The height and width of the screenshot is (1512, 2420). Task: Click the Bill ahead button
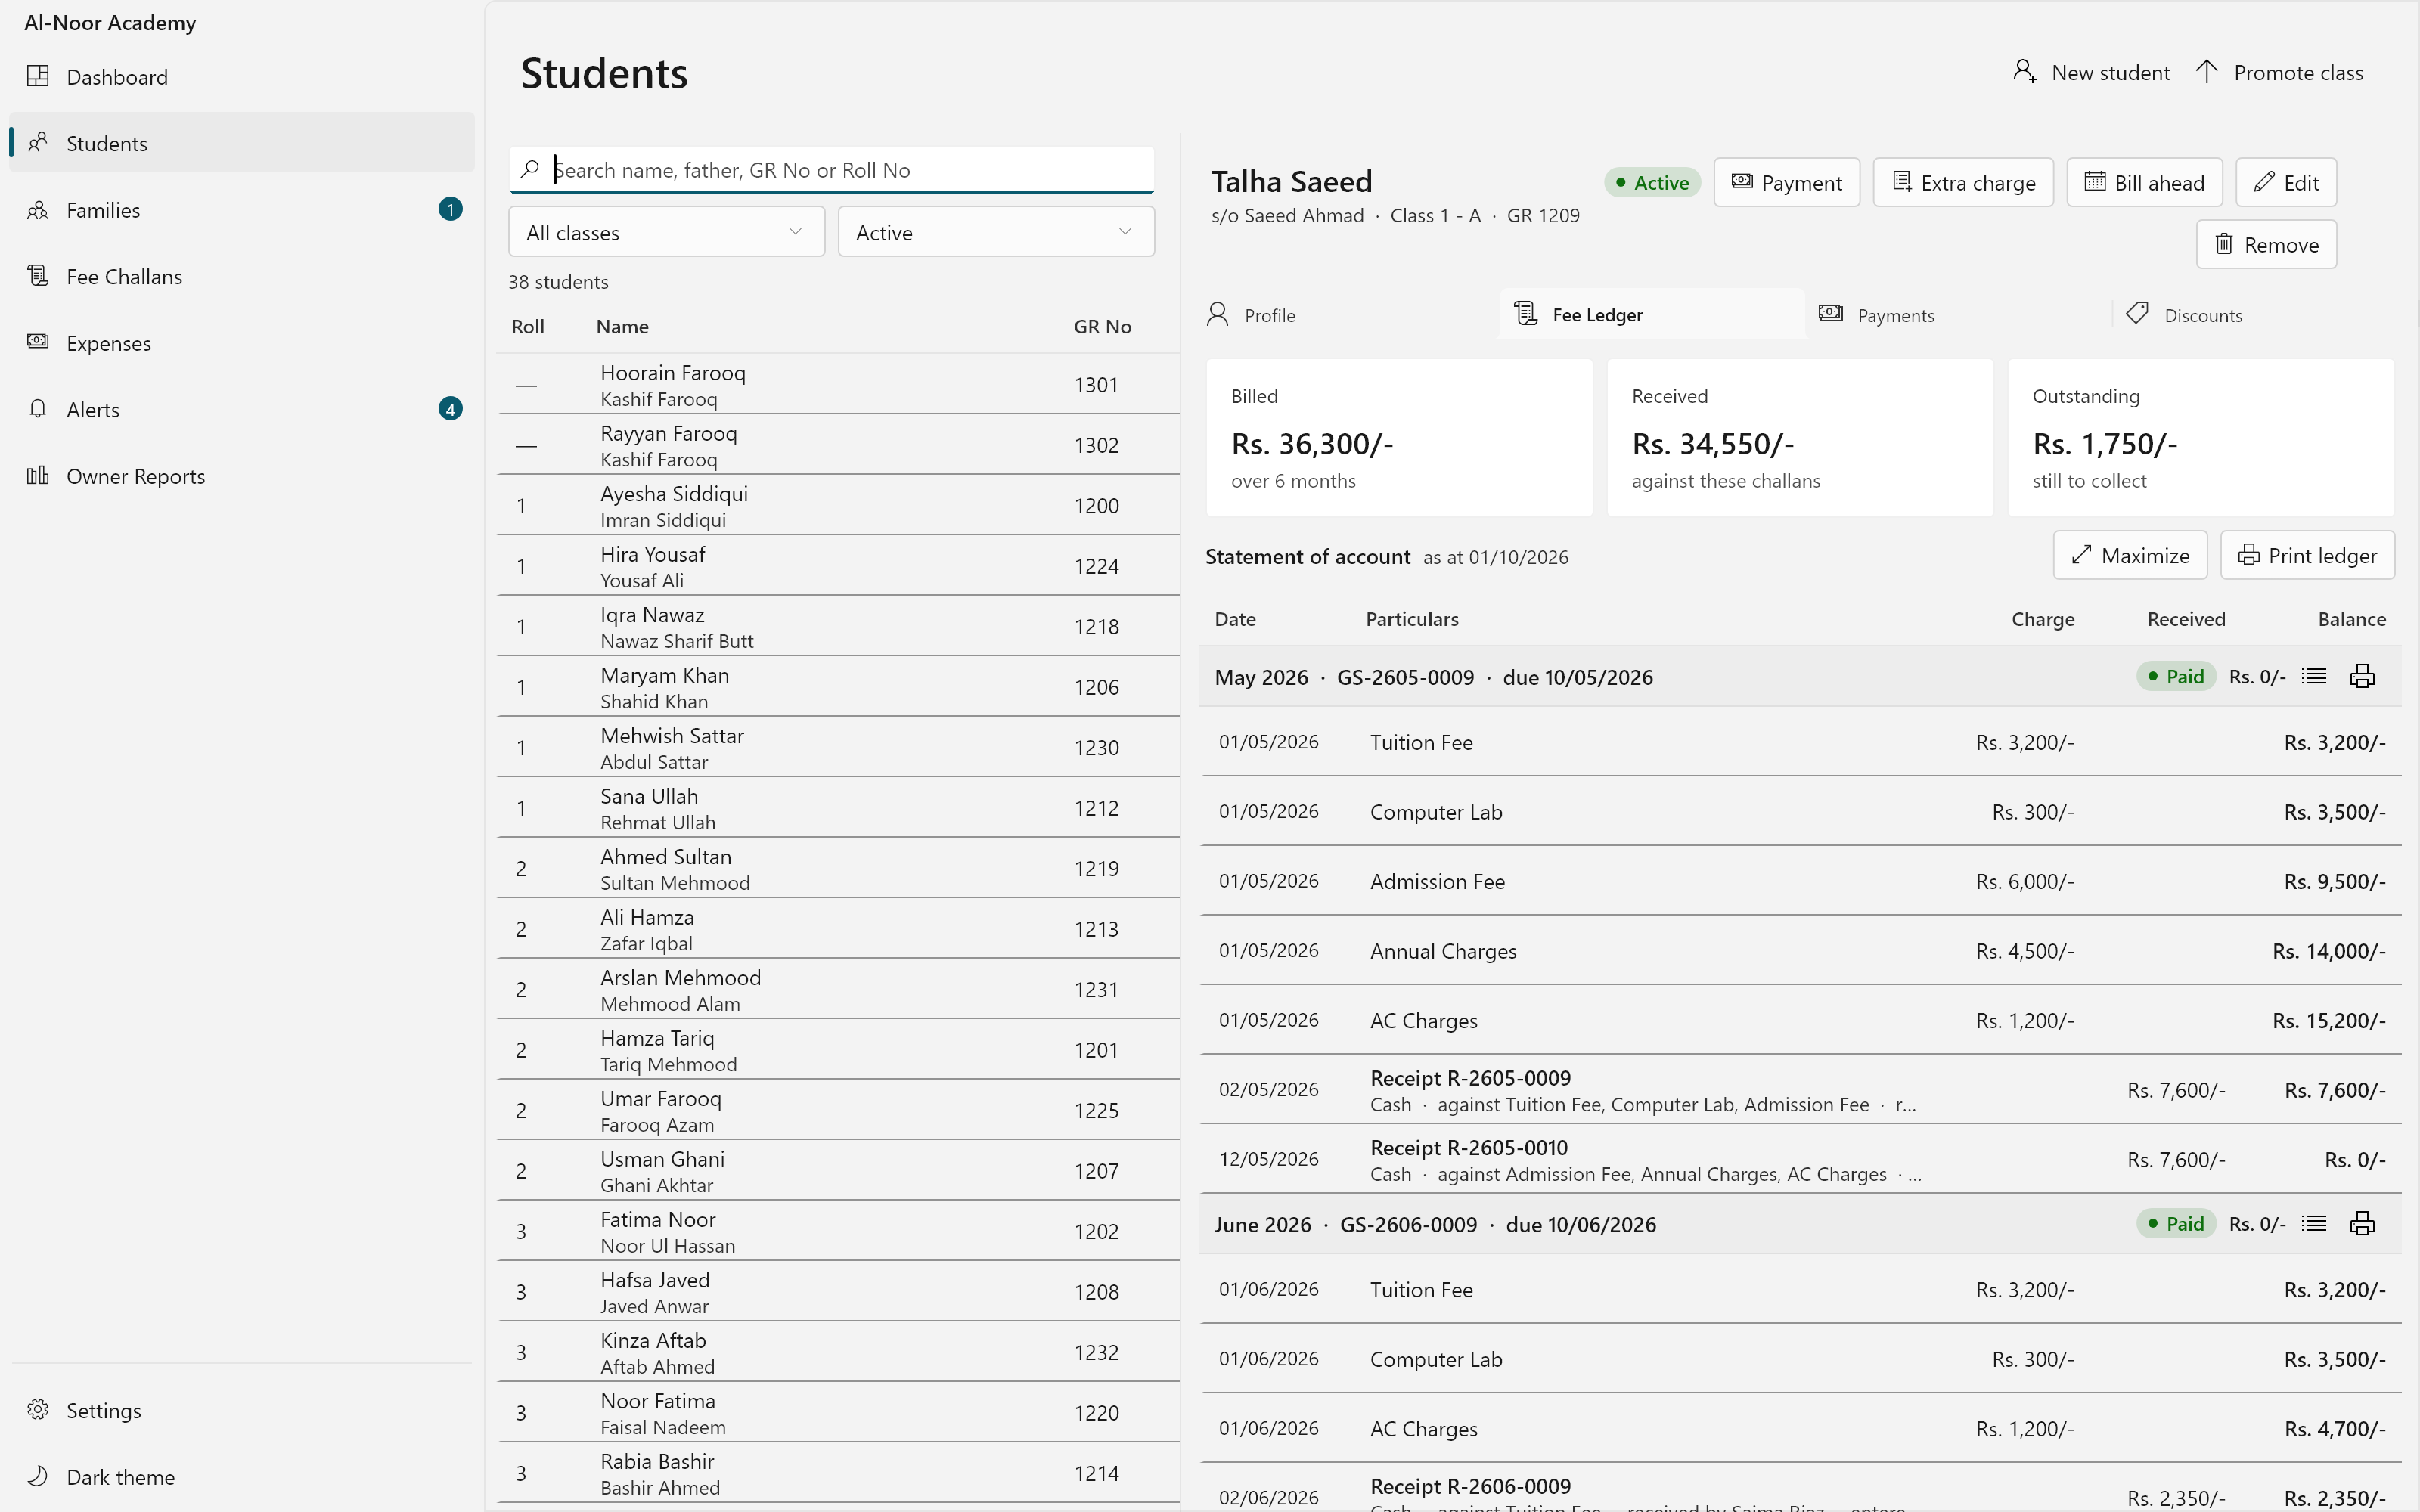pyautogui.click(x=2144, y=183)
